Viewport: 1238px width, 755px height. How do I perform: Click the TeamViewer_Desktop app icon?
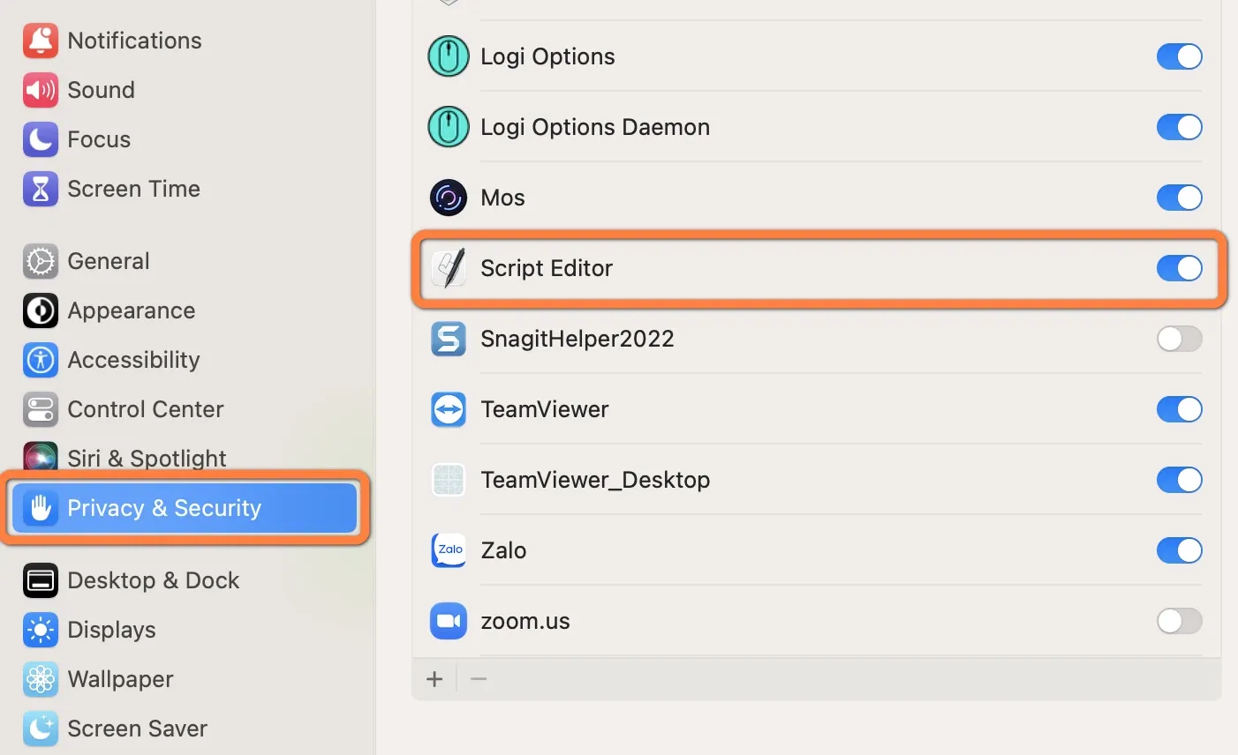click(449, 480)
